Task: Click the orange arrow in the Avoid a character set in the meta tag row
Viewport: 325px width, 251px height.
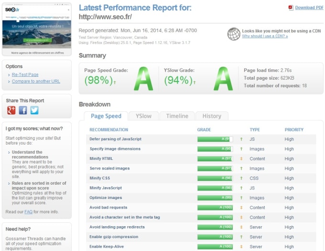Action: (x=241, y=217)
